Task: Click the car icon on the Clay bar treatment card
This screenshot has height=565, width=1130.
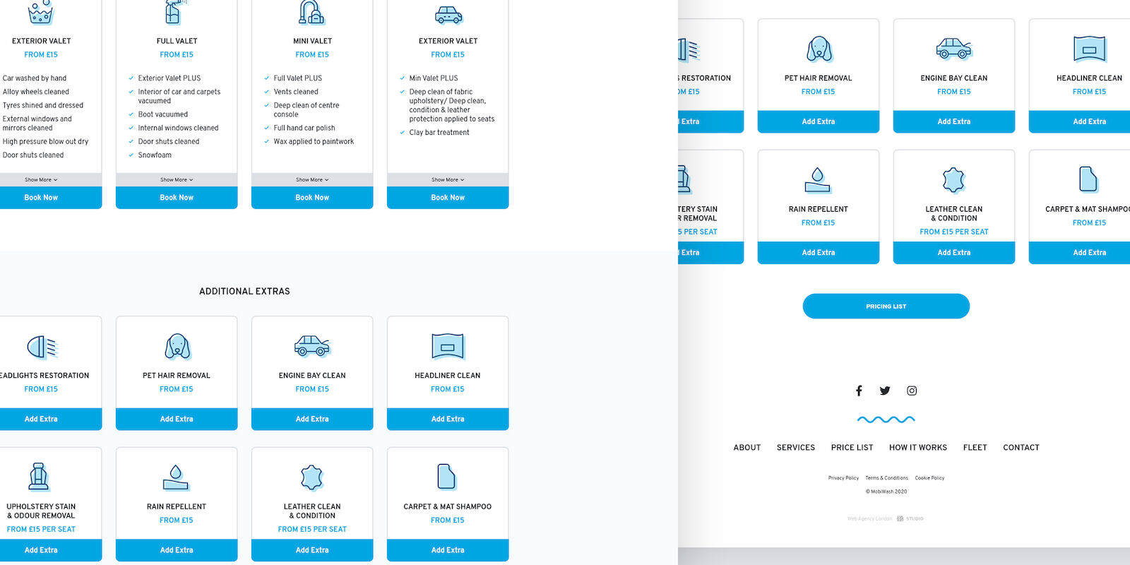Action: pyautogui.click(x=448, y=14)
